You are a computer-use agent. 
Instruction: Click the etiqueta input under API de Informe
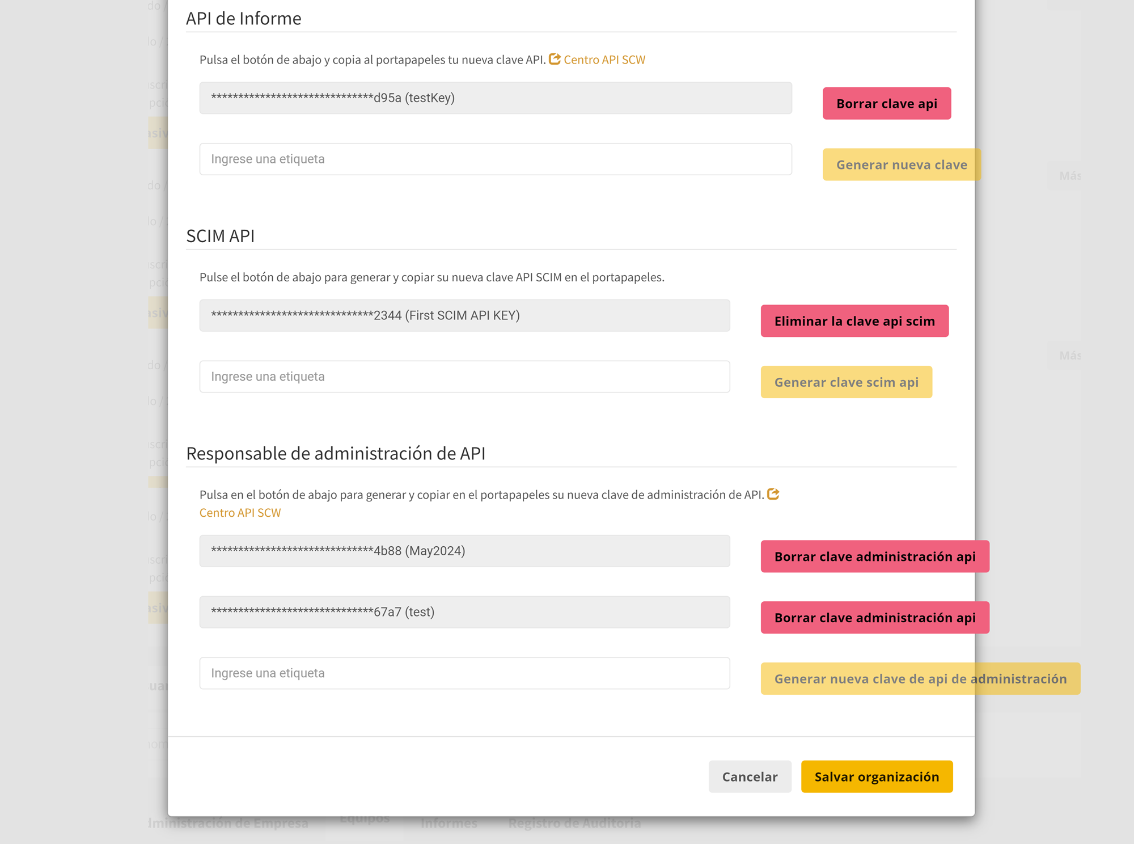[495, 159]
